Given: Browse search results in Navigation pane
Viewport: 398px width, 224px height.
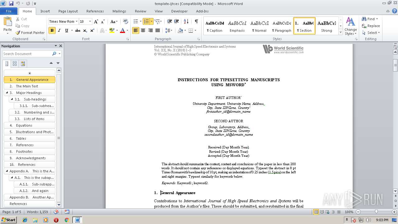Looking at the screenshot, I should point(23,63).
